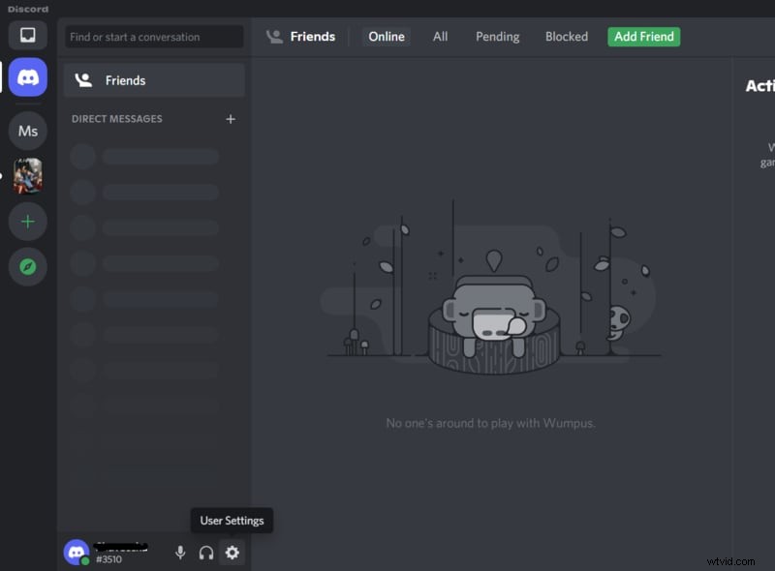Screen dimensions: 775x571
Task: Open the Pending friend requests tab
Action: tap(497, 36)
